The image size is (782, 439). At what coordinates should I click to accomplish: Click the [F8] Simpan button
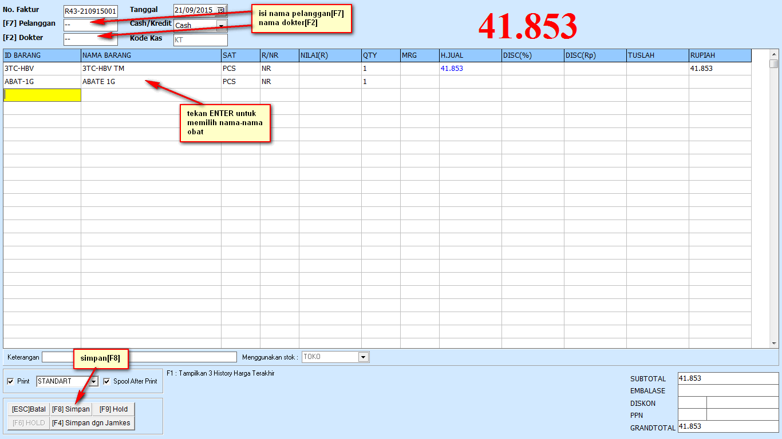coord(70,409)
